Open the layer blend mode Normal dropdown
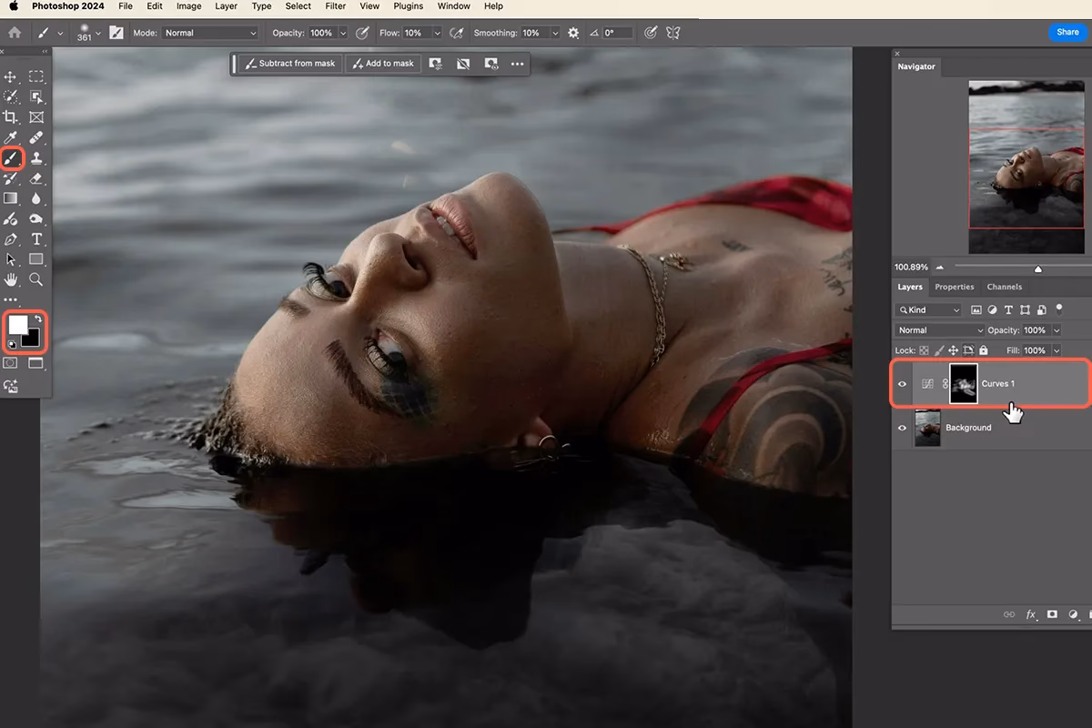Viewport: 1092px width, 728px height. (x=940, y=330)
